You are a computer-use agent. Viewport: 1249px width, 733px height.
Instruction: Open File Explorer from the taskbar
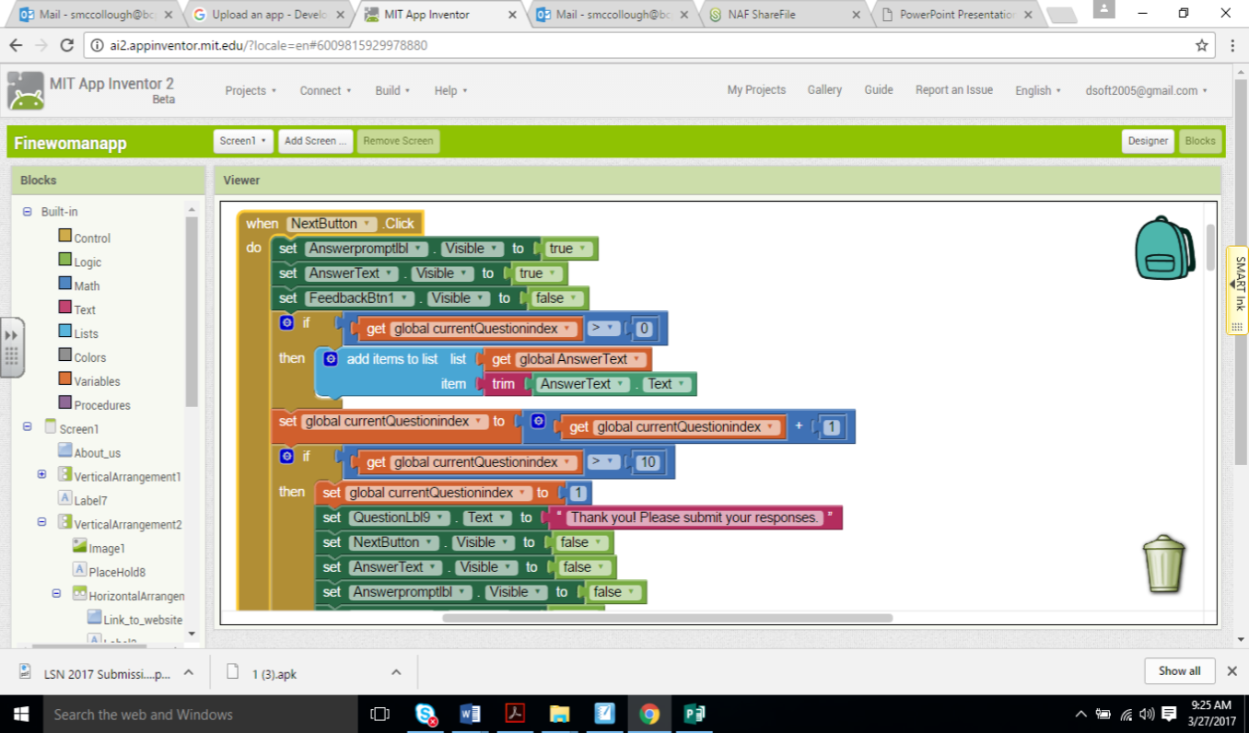559,714
